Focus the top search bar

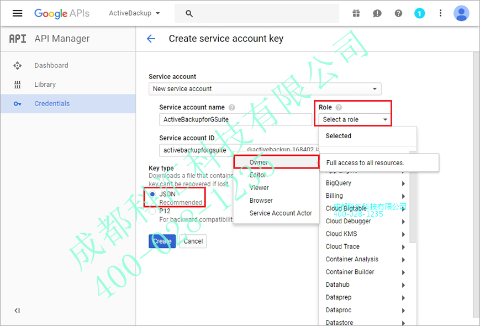pyautogui.click(x=257, y=13)
